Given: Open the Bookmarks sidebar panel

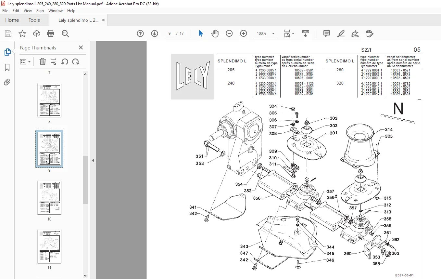Looking at the screenshot, I should point(7,67).
